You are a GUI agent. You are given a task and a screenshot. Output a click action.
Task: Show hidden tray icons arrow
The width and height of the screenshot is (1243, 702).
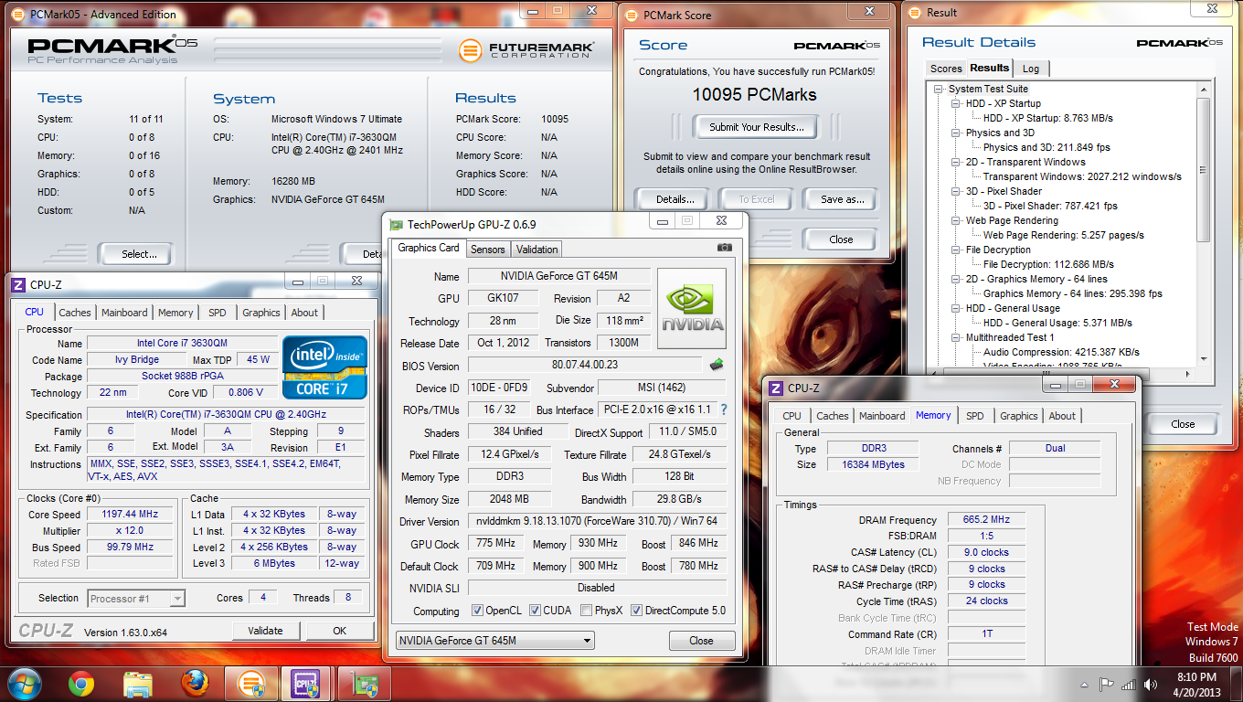coord(1083,684)
